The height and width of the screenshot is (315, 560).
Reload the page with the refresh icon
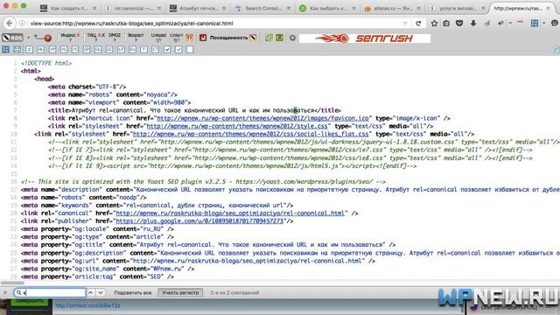(418, 24)
